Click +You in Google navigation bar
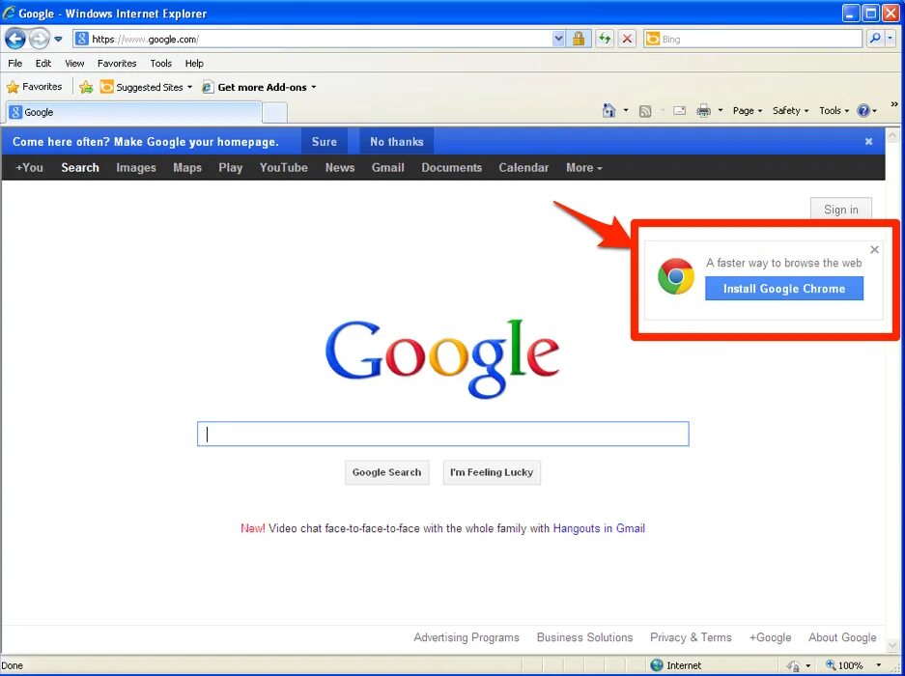 pyautogui.click(x=29, y=167)
